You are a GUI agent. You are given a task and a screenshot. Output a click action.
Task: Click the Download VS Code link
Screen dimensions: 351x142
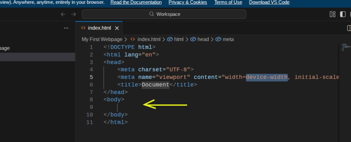point(269,2)
